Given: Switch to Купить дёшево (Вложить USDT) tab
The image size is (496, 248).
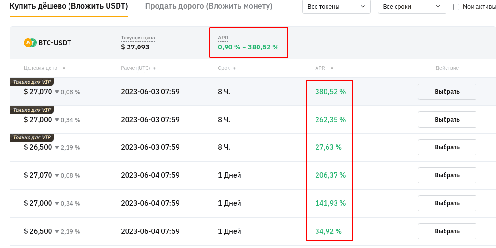Looking at the screenshot, I should pos(69,6).
